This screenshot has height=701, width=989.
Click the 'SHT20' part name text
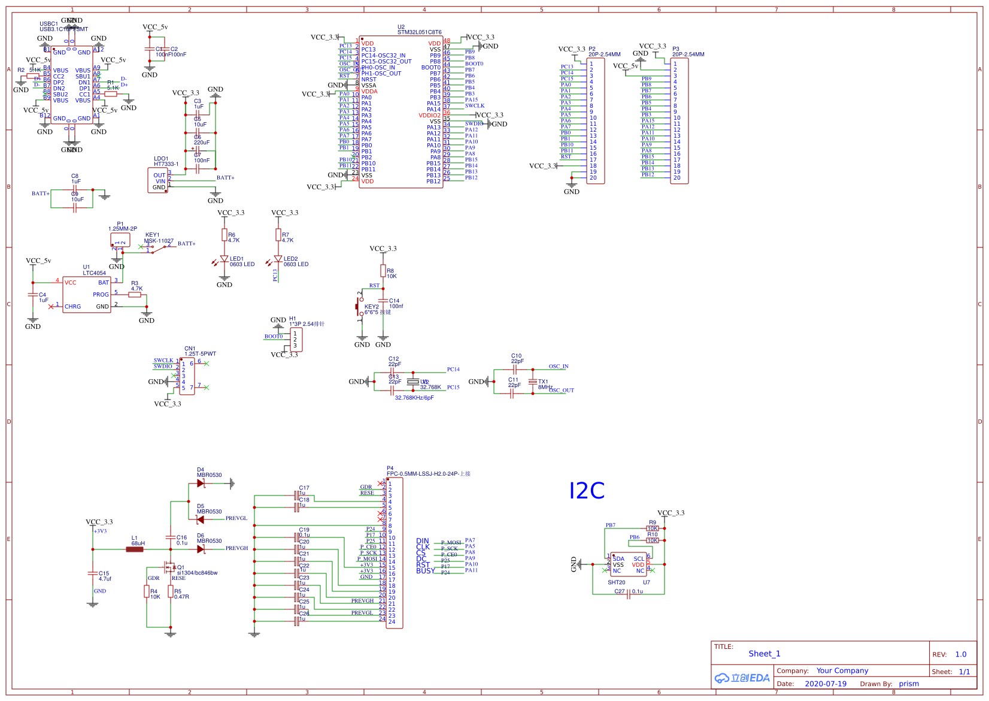[x=617, y=582]
